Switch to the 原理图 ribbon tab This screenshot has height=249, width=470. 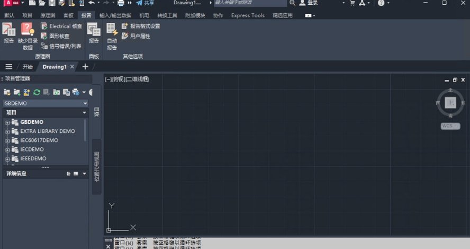tap(48, 15)
